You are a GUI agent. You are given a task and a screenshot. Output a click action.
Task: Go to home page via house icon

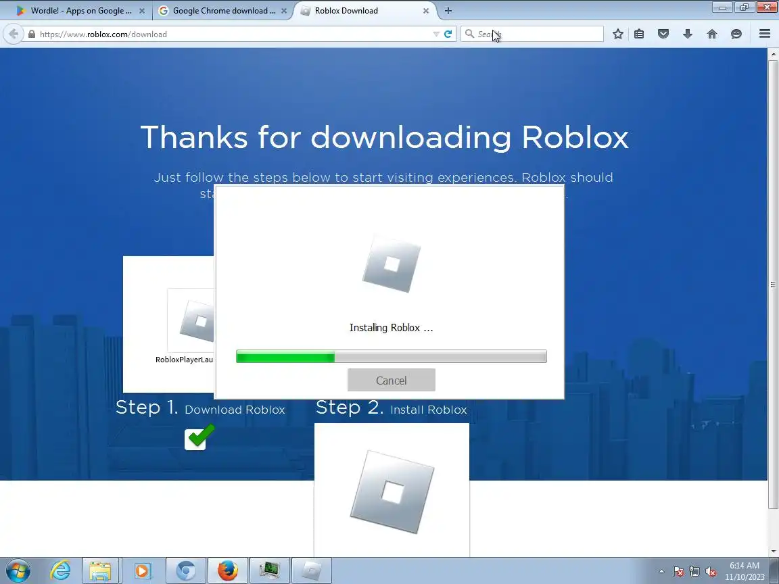[x=712, y=34]
